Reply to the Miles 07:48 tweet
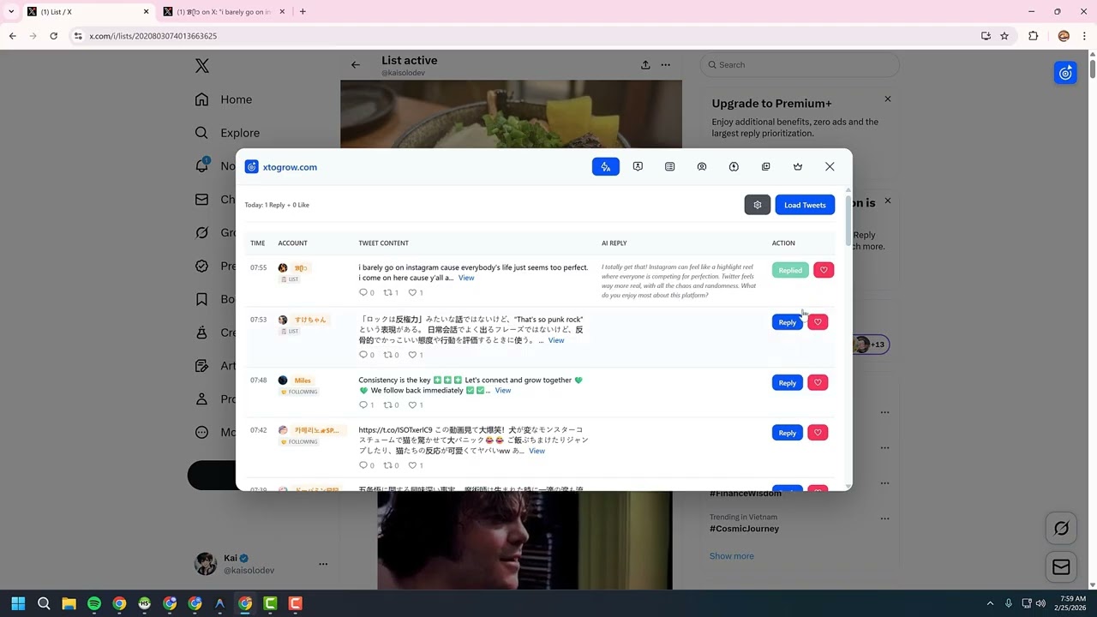 click(788, 382)
